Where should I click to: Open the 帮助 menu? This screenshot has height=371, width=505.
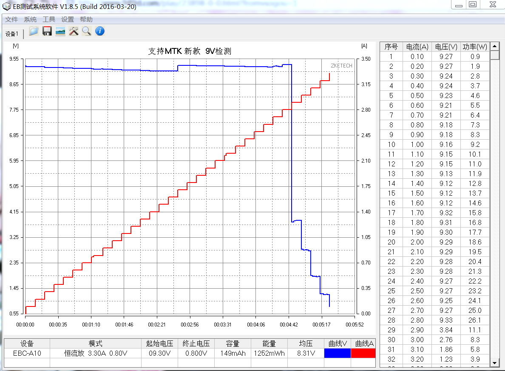pos(85,19)
